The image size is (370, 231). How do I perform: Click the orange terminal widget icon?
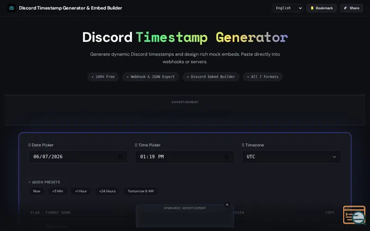click(354, 215)
